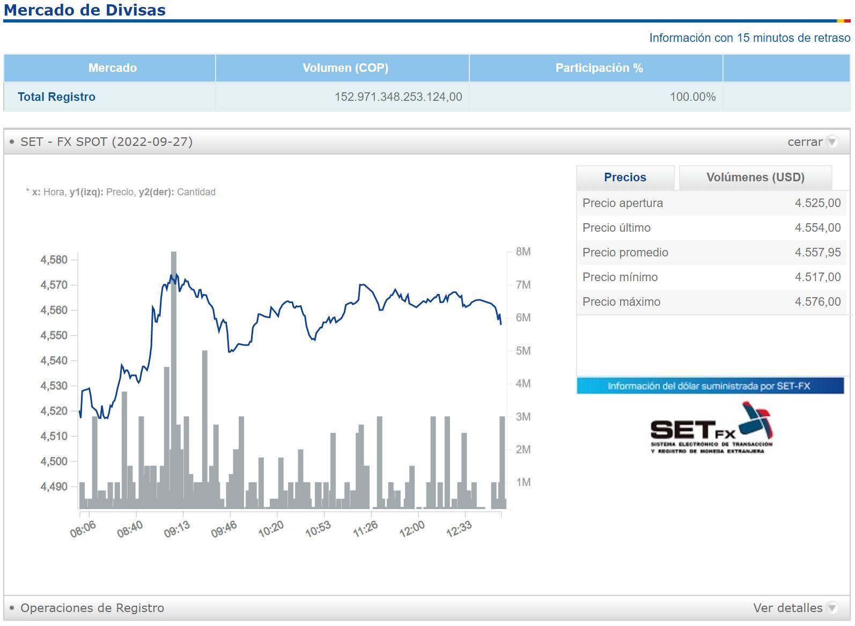Open the Volúmenes (USD) tab
The width and height of the screenshot is (855, 626).
click(755, 178)
